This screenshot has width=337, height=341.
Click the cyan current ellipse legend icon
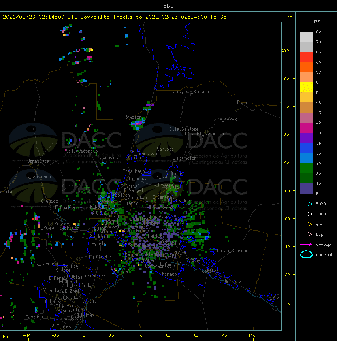(x=306, y=254)
